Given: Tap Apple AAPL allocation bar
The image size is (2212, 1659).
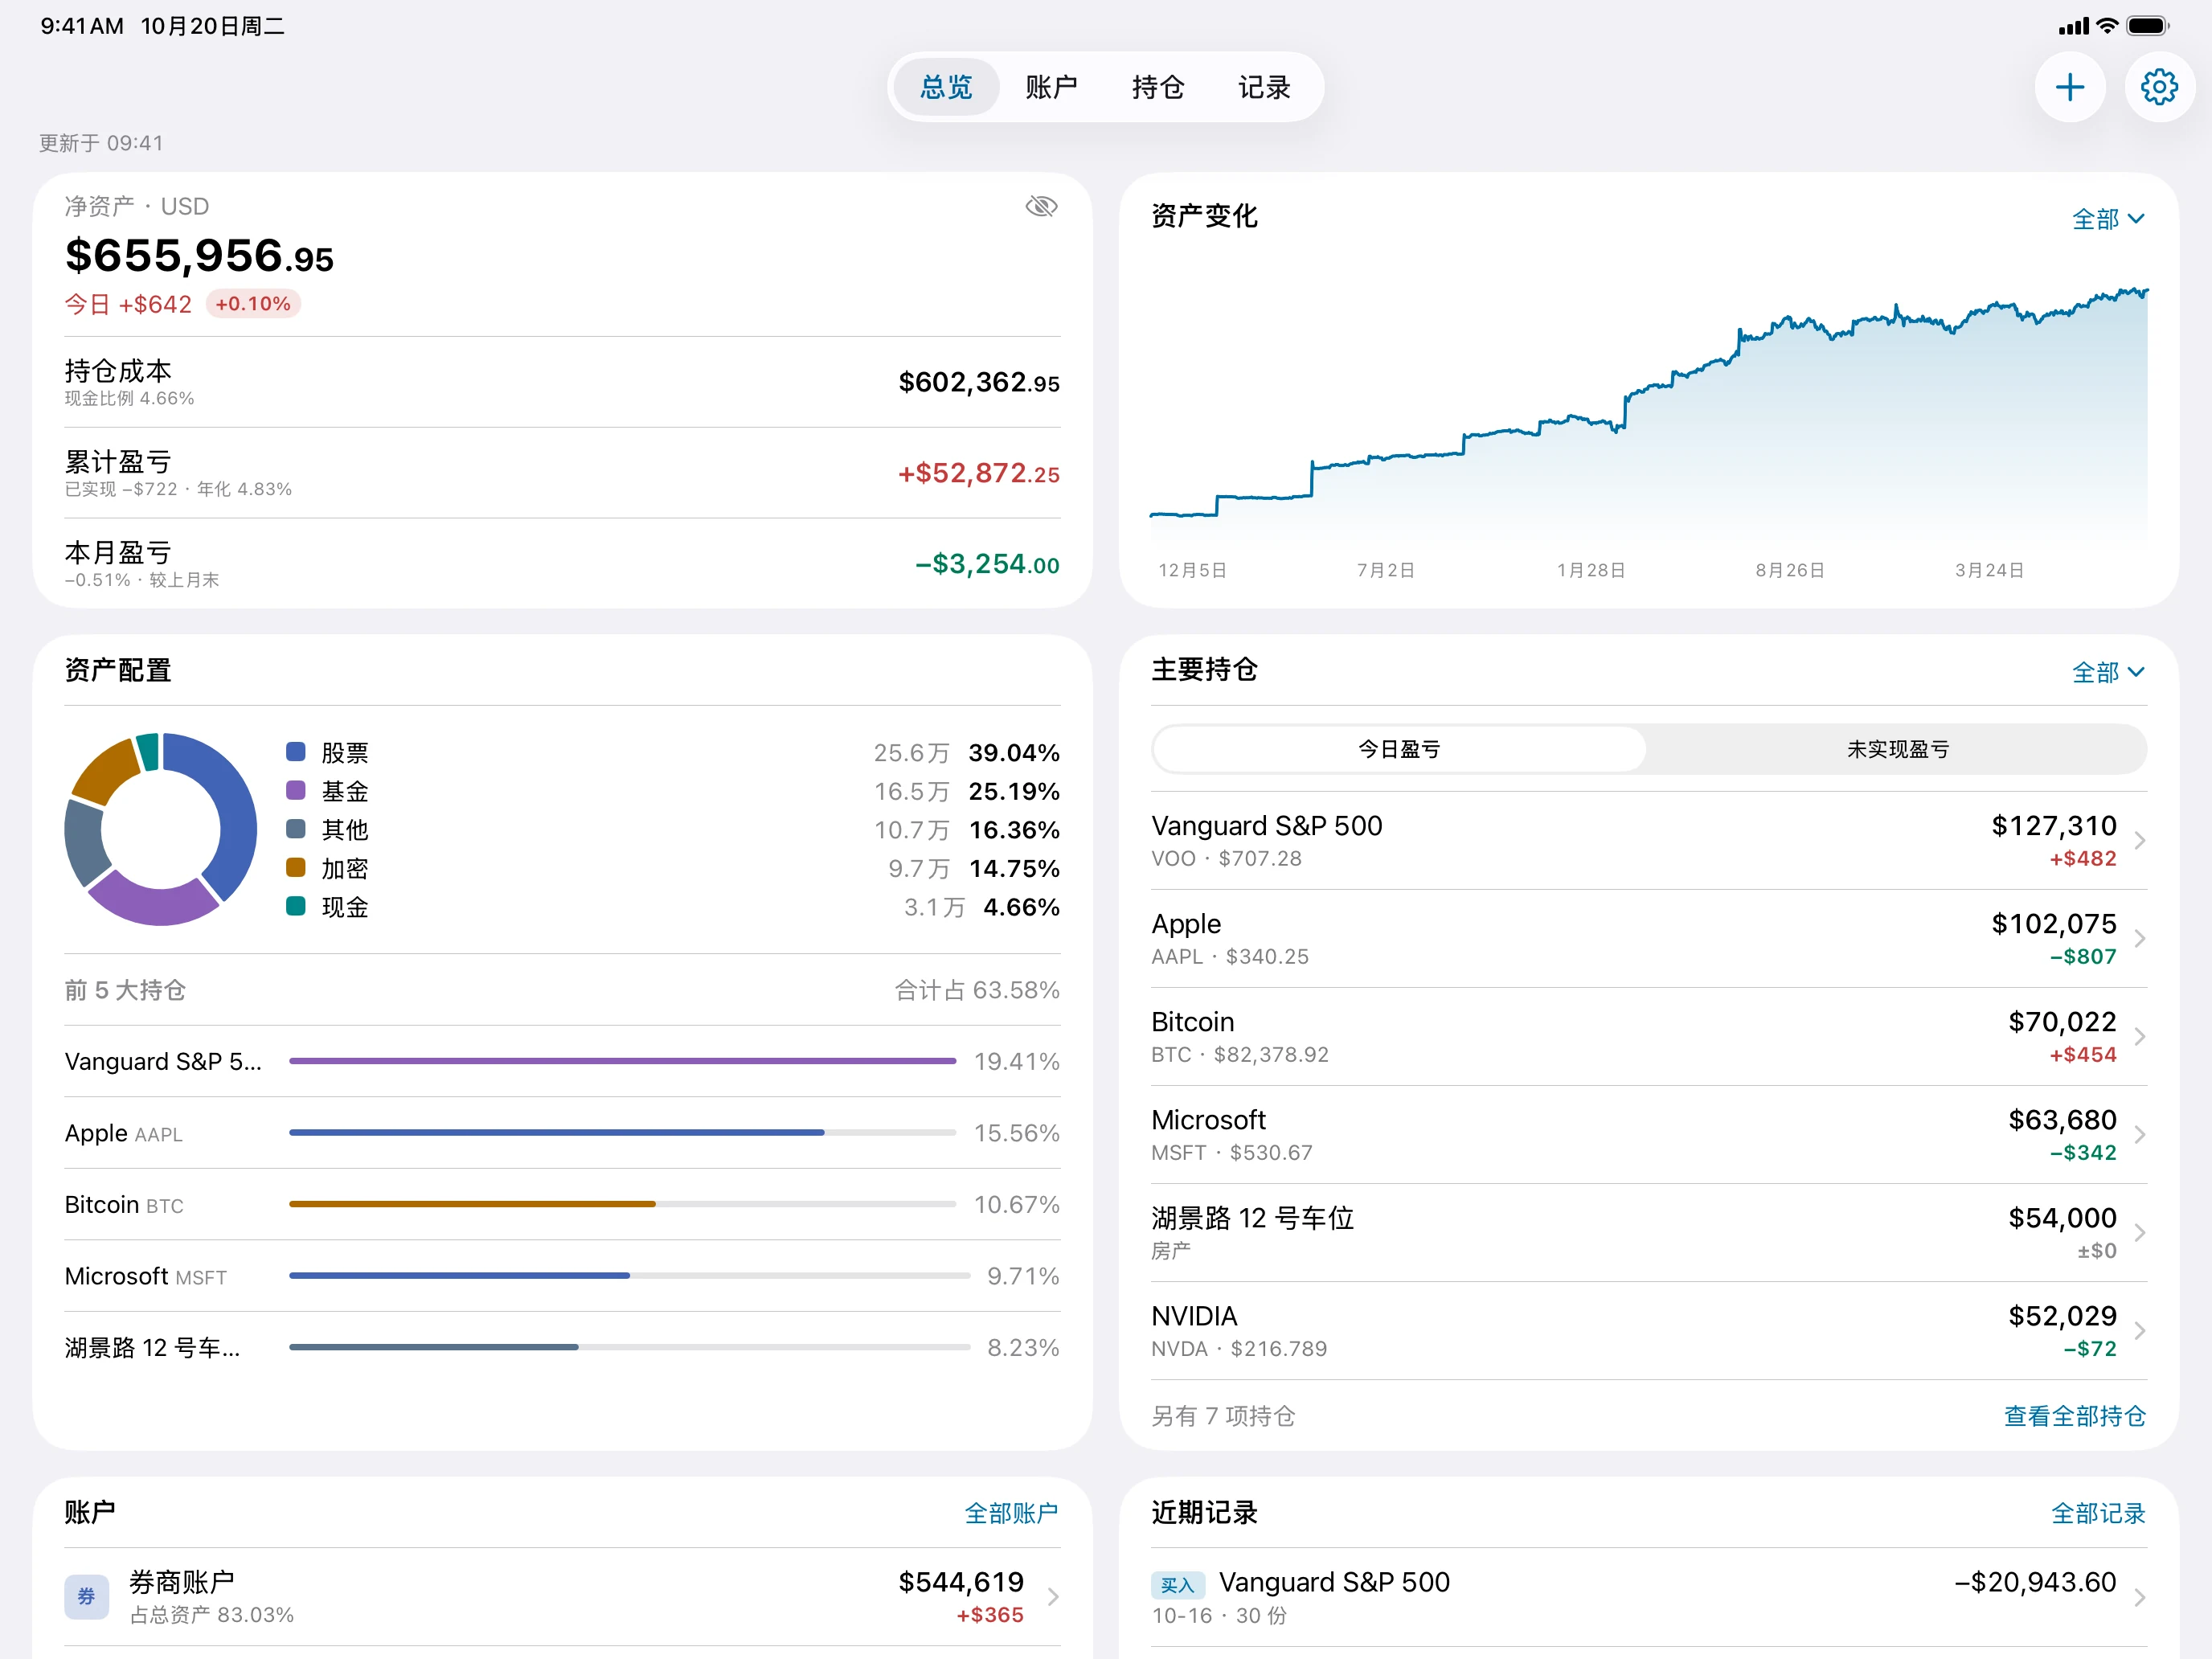Looking at the screenshot, I should (x=622, y=1133).
